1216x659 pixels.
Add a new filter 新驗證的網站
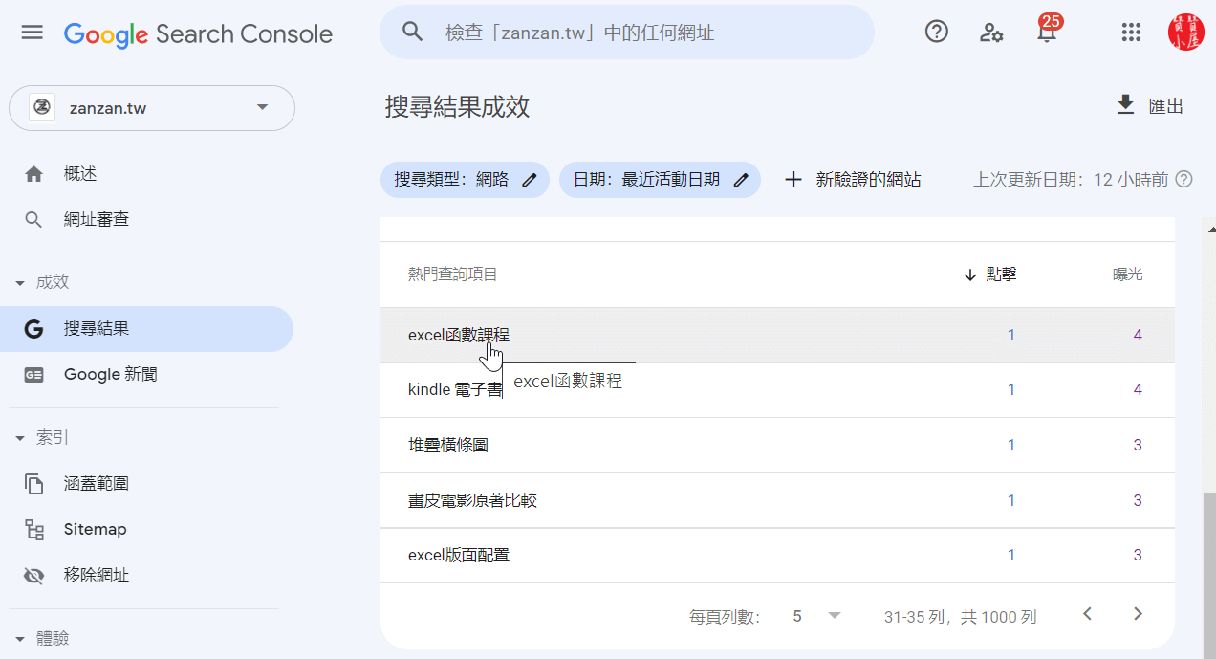click(x=852, y=180)
